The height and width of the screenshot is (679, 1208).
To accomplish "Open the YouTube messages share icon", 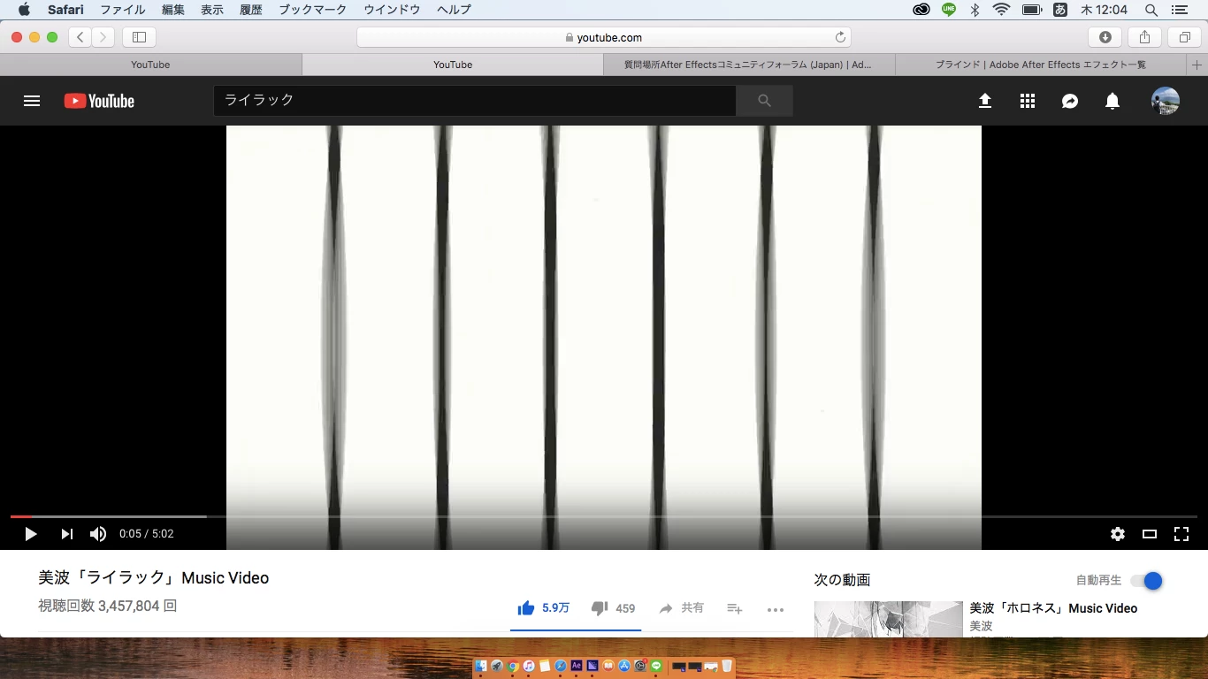I will point(1069,101).
